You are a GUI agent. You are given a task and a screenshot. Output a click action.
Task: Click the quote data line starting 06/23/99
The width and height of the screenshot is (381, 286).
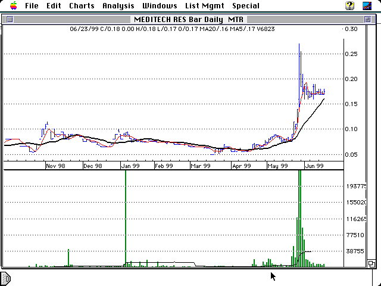[172, 29]
